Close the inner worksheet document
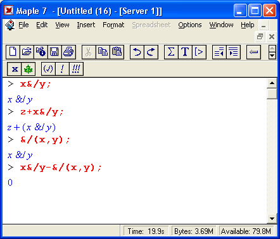The image size is (280, 239). click(x=272, y=37)
